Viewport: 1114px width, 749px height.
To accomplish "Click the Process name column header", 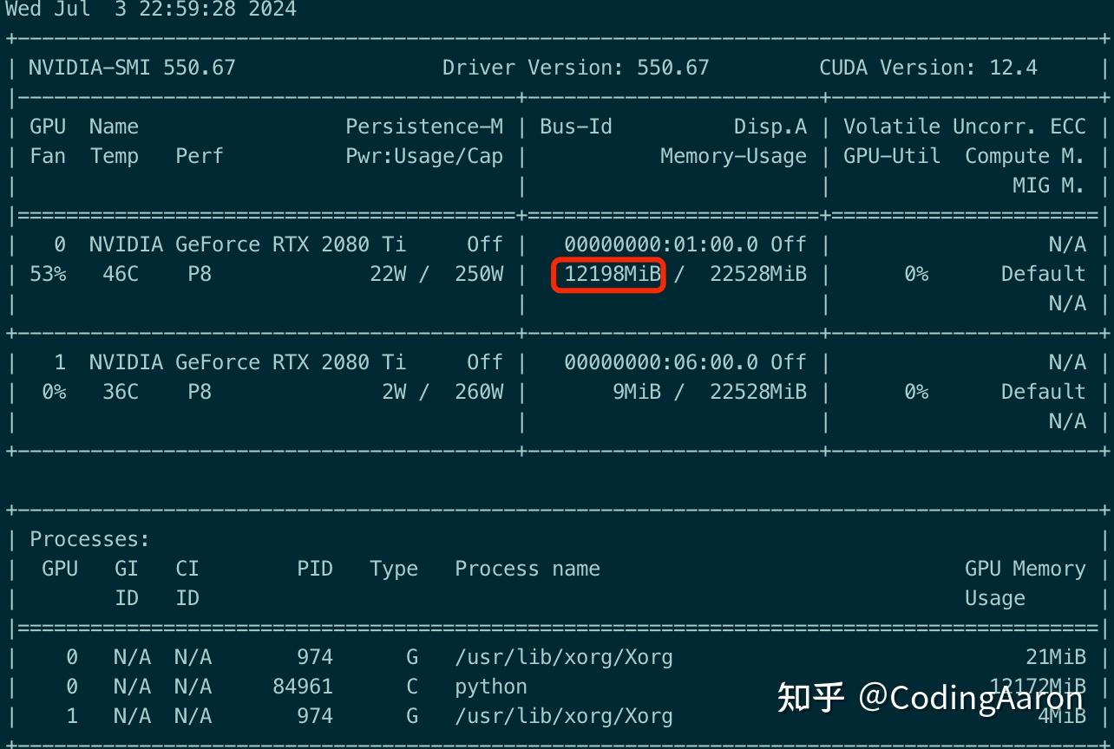I will pyautogui.click(x=528, y=570).
